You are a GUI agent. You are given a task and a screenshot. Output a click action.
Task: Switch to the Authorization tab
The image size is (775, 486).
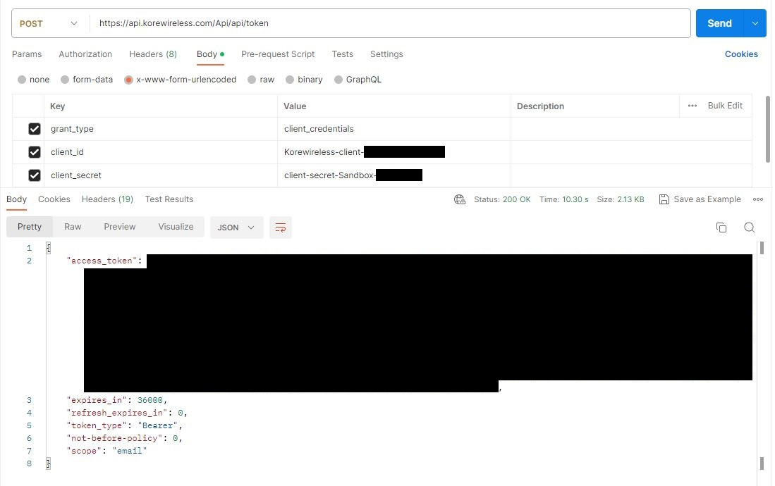85,54
